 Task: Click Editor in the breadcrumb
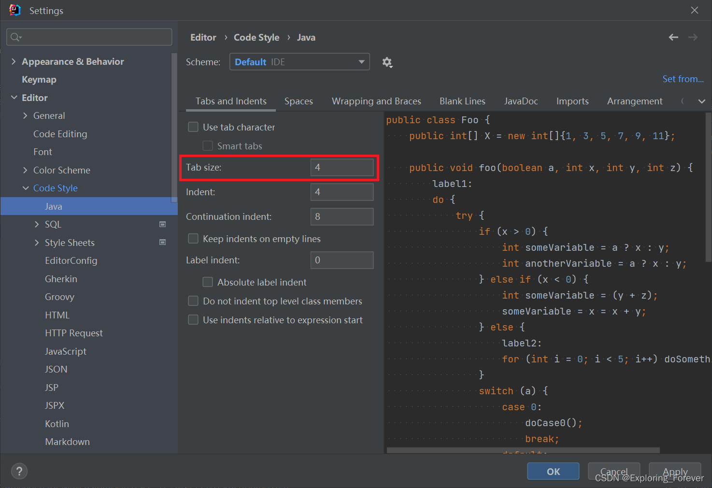point(203,37)
